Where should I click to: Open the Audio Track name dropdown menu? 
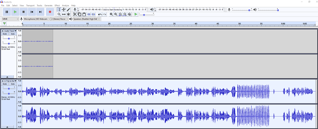click(10, 31)
